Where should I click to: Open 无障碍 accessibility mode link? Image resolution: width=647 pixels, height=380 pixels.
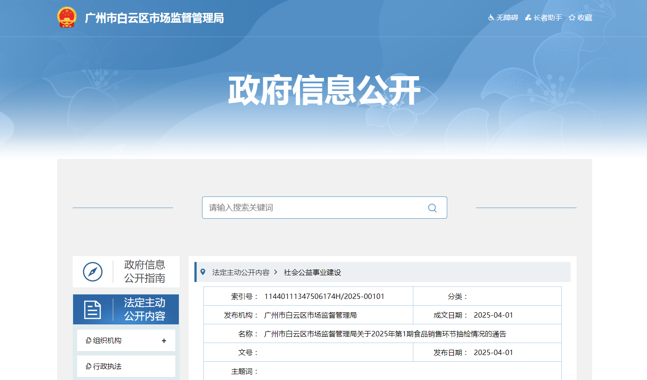pyautogui.click(x=507, y=18)
